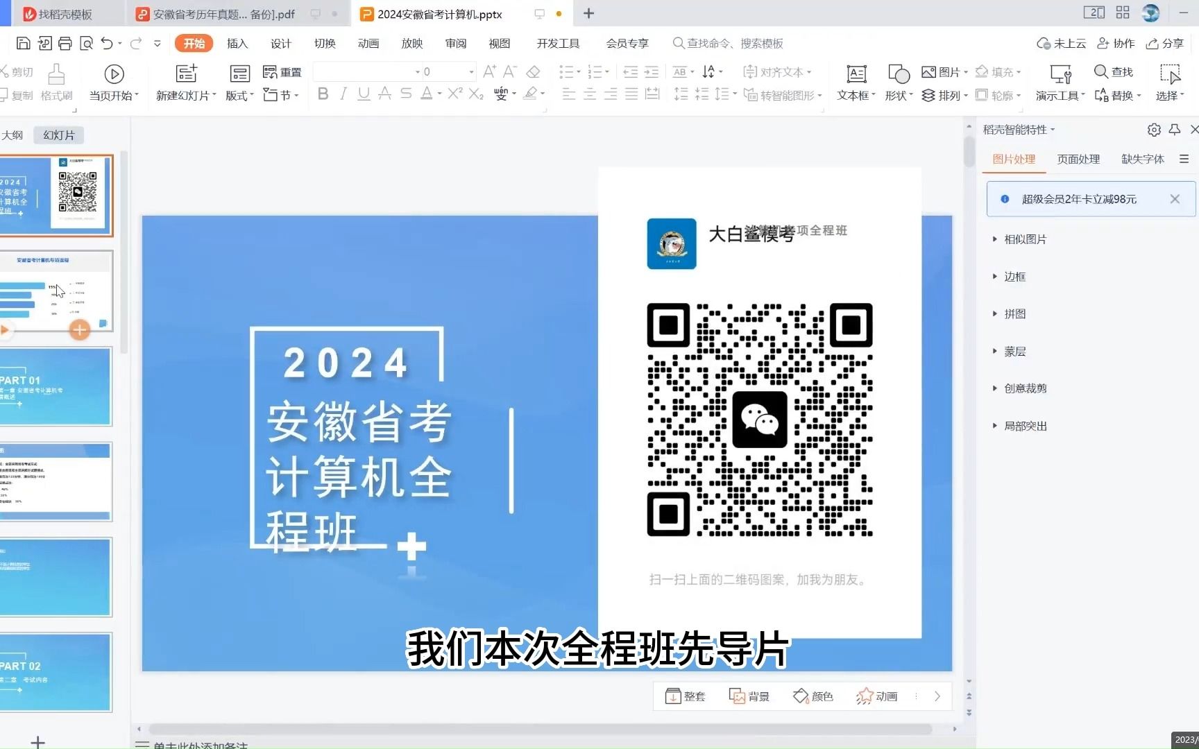Click the Select (选择) tool
The height and width of the screenshot is (749, 1199).
pyautogui.click(x=1170, y=83)
